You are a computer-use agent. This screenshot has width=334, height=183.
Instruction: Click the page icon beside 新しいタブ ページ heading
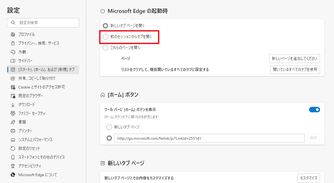103,164
